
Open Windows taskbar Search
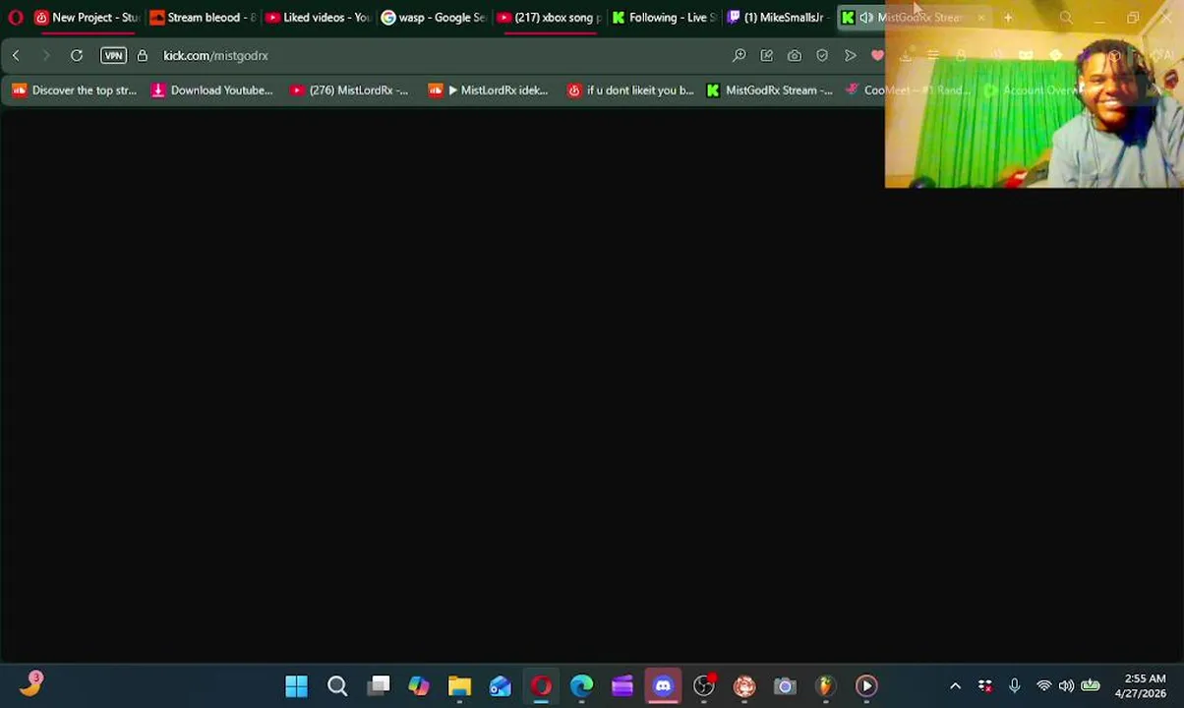pyautogui.click(x=337, y=686)
